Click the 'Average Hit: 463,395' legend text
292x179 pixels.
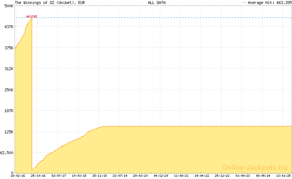click(x=269, y=3)
